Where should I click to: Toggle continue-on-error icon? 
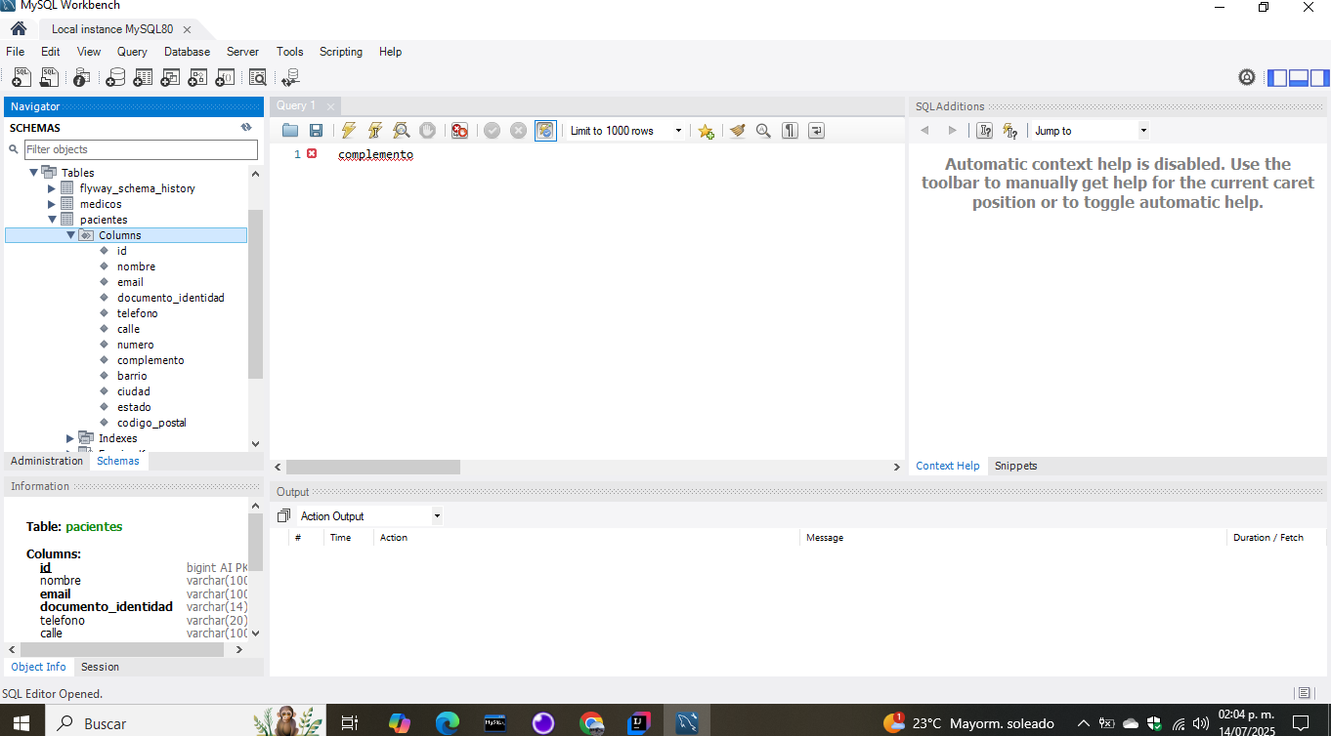pyautogui.click(x=459, y=131)
